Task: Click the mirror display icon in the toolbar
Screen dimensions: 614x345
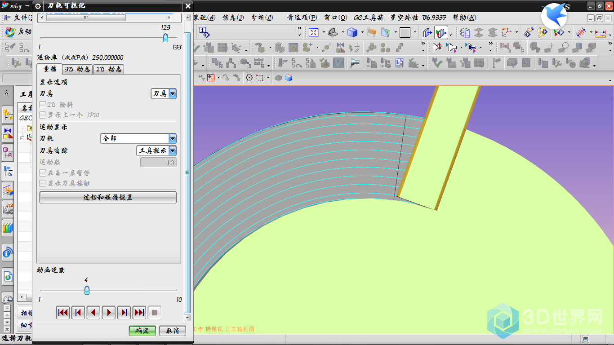Action: (x=340, y=47)
